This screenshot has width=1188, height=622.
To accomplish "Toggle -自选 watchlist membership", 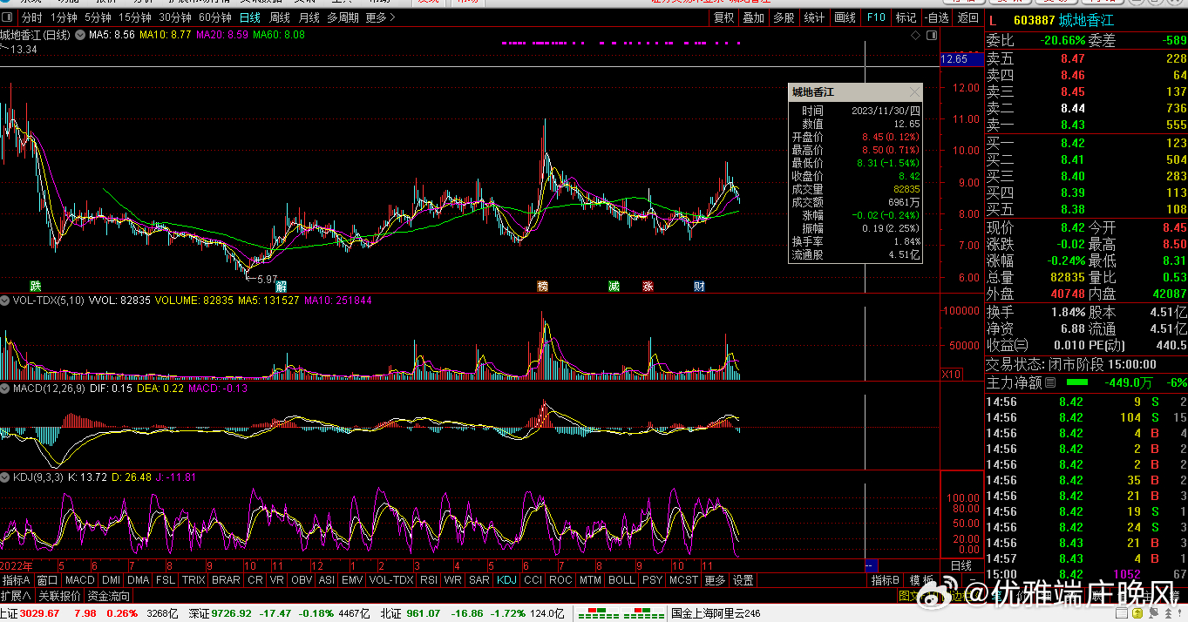I will pos(936,17).
